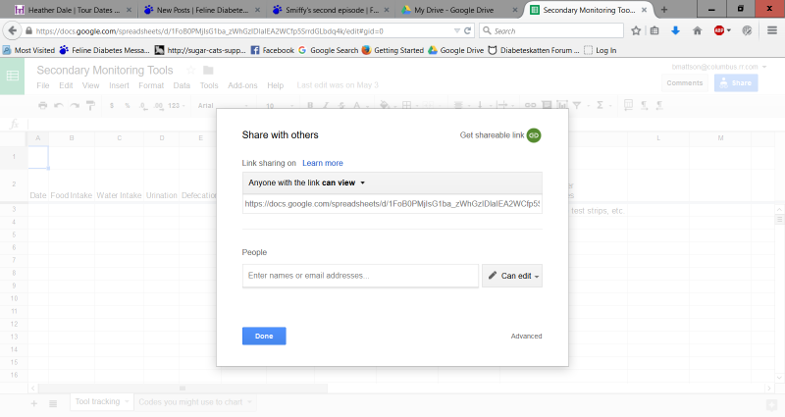Open the Facebook bookmark in bookmarks bar

(273, 49)
